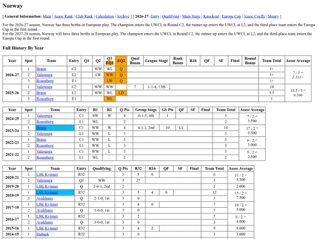Open Rosenborg in the 2025-26 spot 3 row

pyautogui.click(x=45, y=99)
